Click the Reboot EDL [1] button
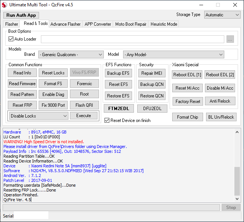244x222 pixels. (187, 75)
